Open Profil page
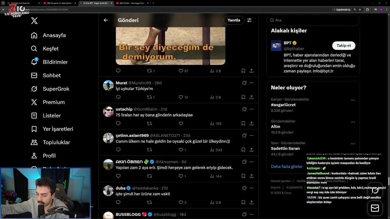 (x=43, y=156)
